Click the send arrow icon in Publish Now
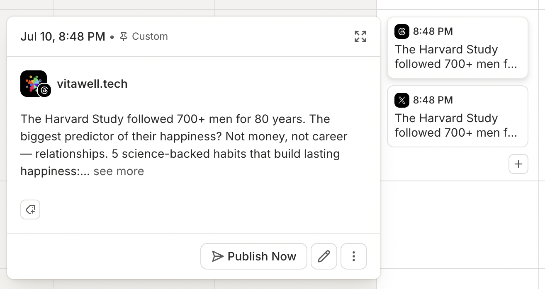Viewport: 545px width, 289px height. (218, 256)
